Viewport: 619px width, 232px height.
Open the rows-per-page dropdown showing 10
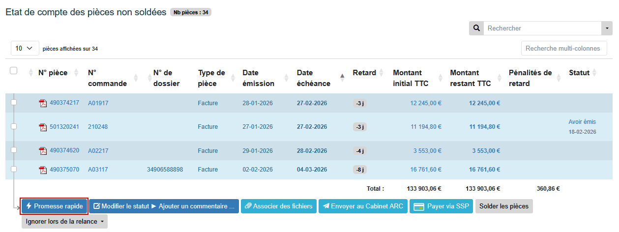point(25,48)
